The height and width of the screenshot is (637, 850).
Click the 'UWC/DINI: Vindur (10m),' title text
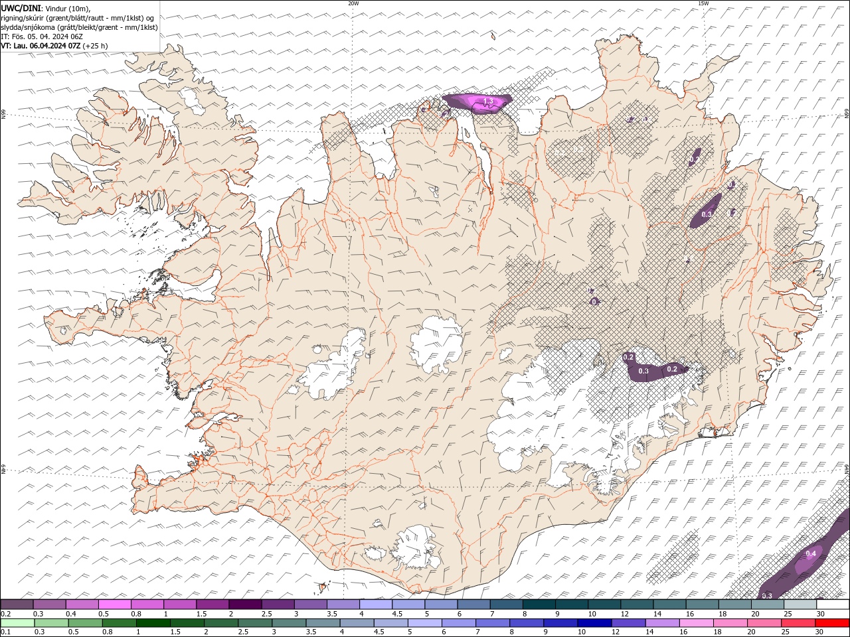click(x=46, y=8)
